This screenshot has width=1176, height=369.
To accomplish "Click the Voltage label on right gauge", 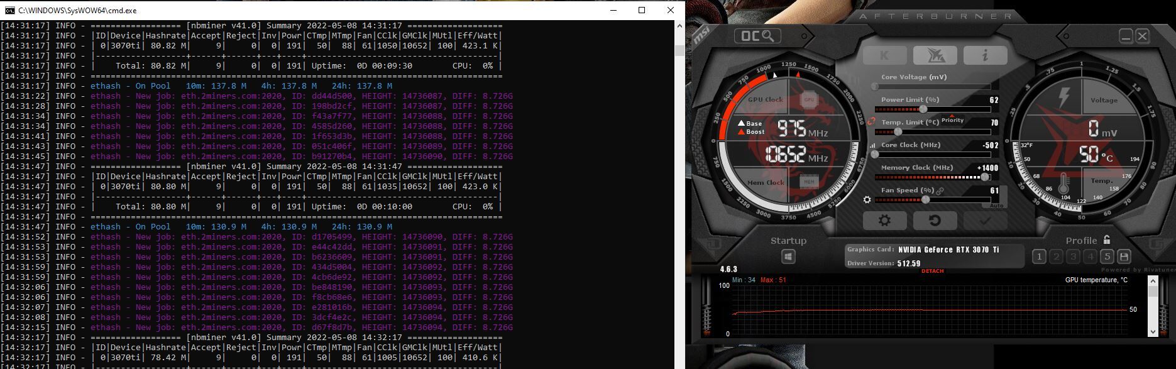I will point(1104,100).
